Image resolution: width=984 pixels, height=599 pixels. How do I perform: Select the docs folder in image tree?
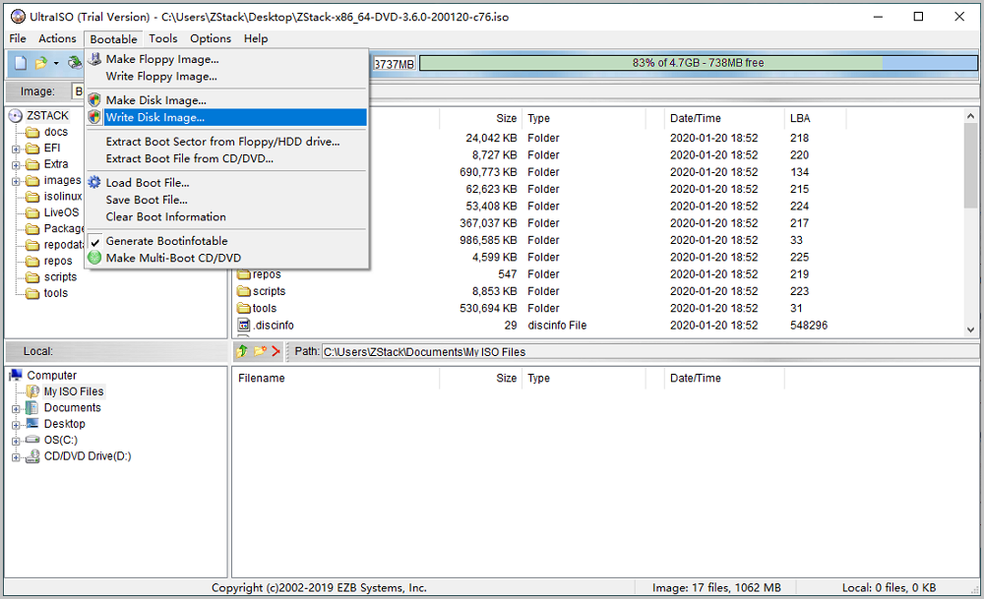[56, 132]
